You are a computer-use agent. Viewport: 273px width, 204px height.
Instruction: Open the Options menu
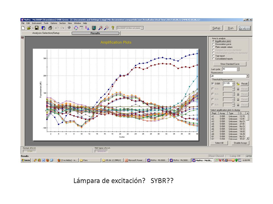(54, 23)
